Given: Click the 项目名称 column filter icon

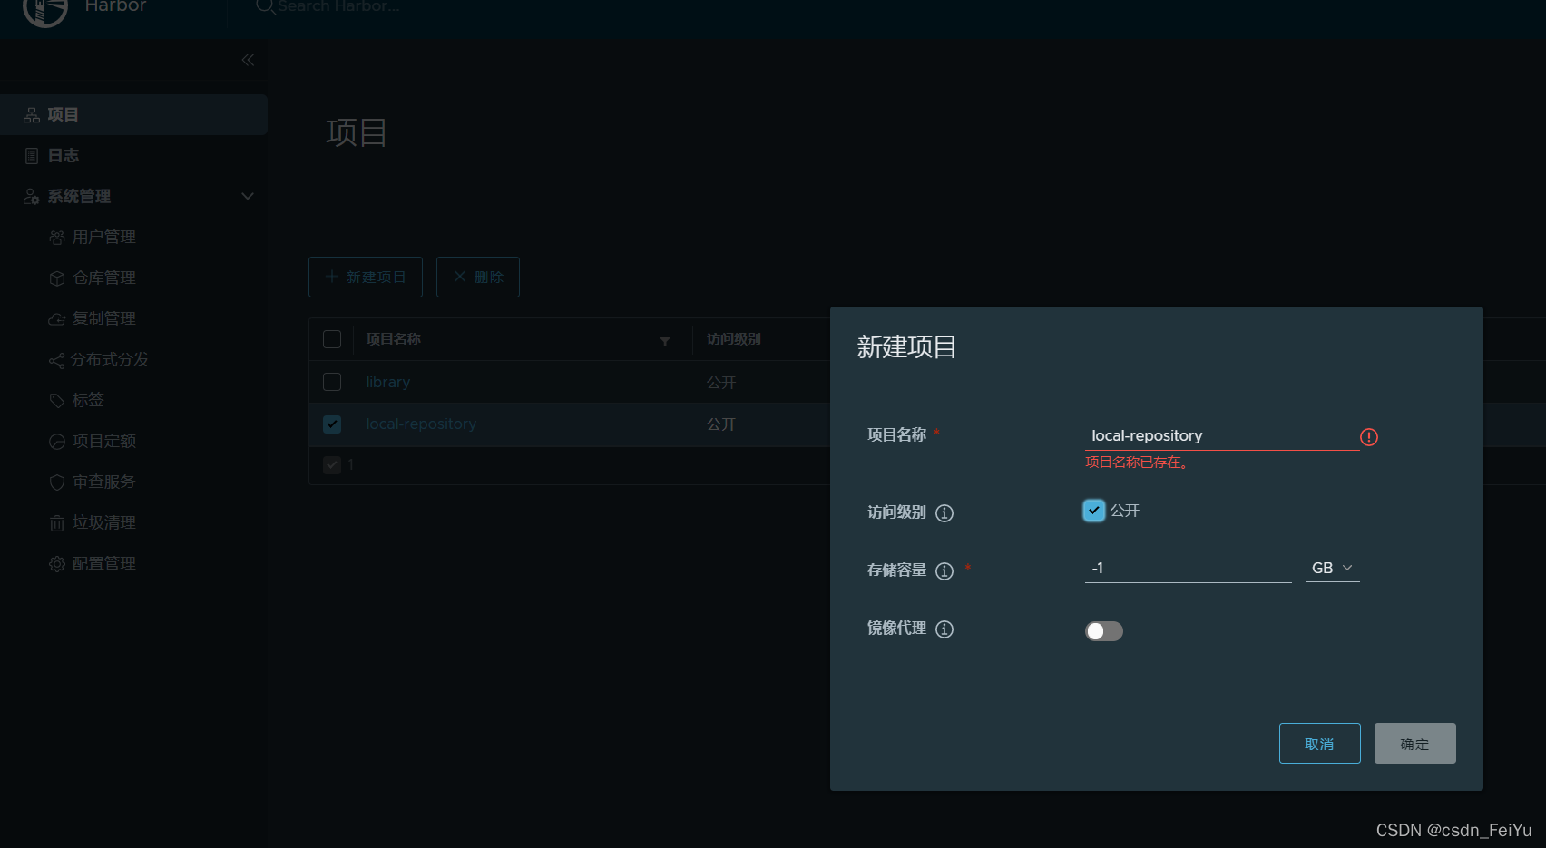Looking at the screenshot, I should [665, 342].
